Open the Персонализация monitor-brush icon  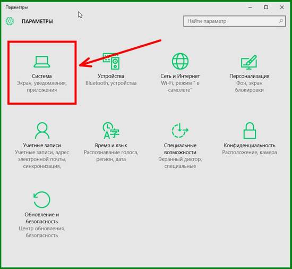pos(249,62)
